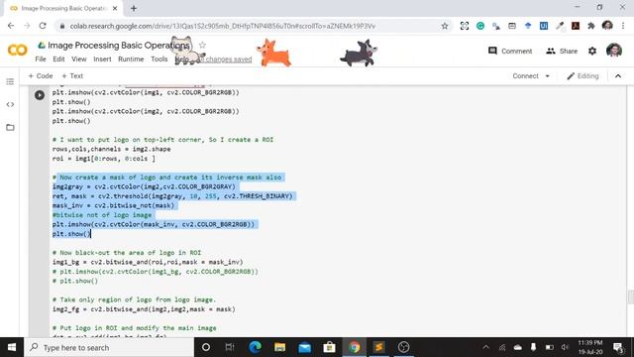Open the Runtime menu
Screen dimensions: 634x357
pos(131,59)
